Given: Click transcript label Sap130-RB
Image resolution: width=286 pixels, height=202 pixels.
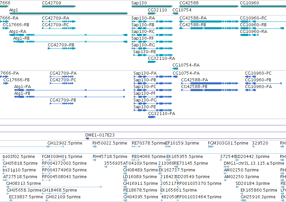Looking at the screenshot, I should coord(143,25).
